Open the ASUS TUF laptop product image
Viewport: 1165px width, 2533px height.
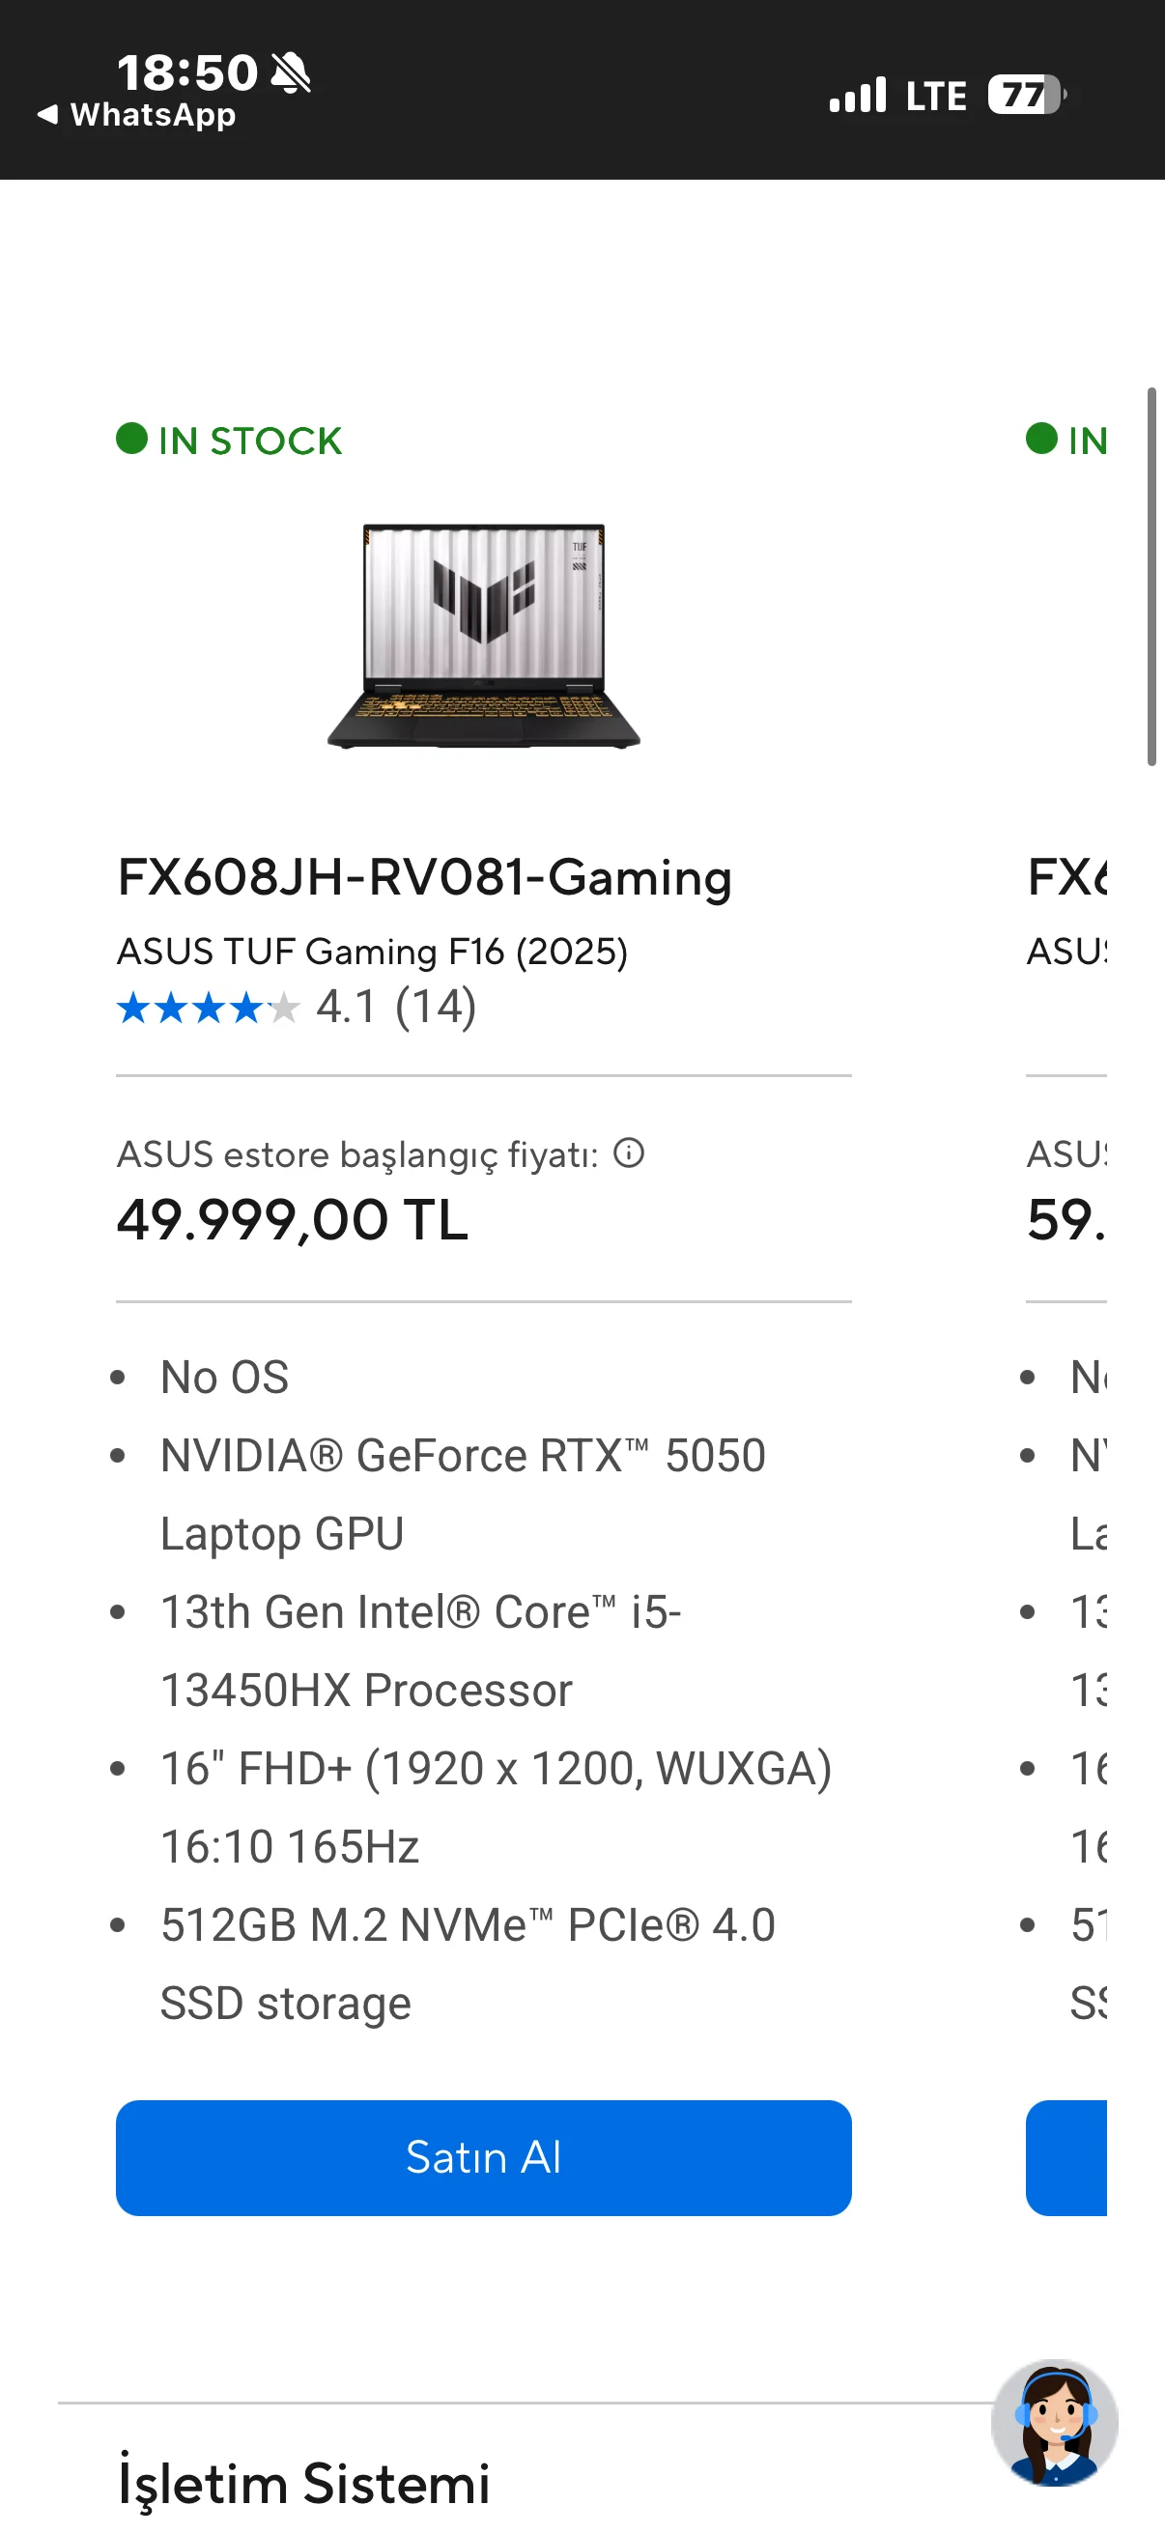point(484,637)
